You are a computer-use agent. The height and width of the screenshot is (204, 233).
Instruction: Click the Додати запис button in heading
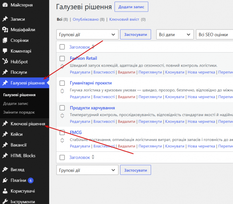click(131, 7)
